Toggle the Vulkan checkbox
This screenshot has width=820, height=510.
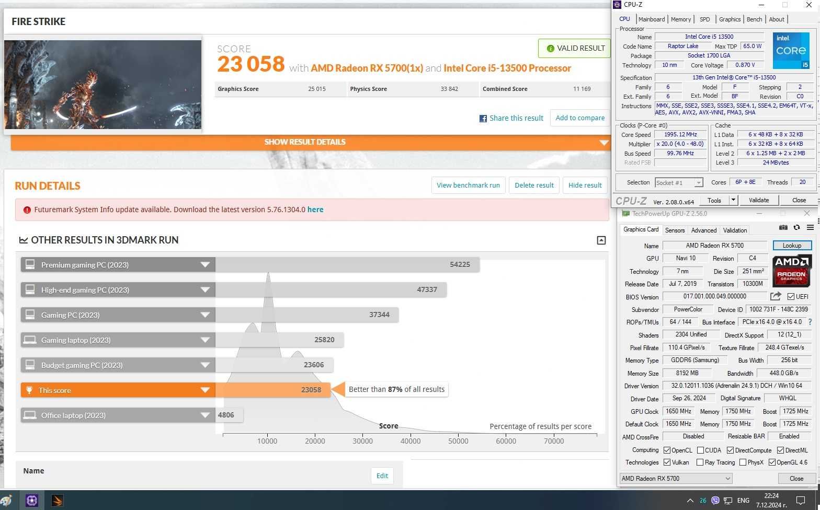667,462
